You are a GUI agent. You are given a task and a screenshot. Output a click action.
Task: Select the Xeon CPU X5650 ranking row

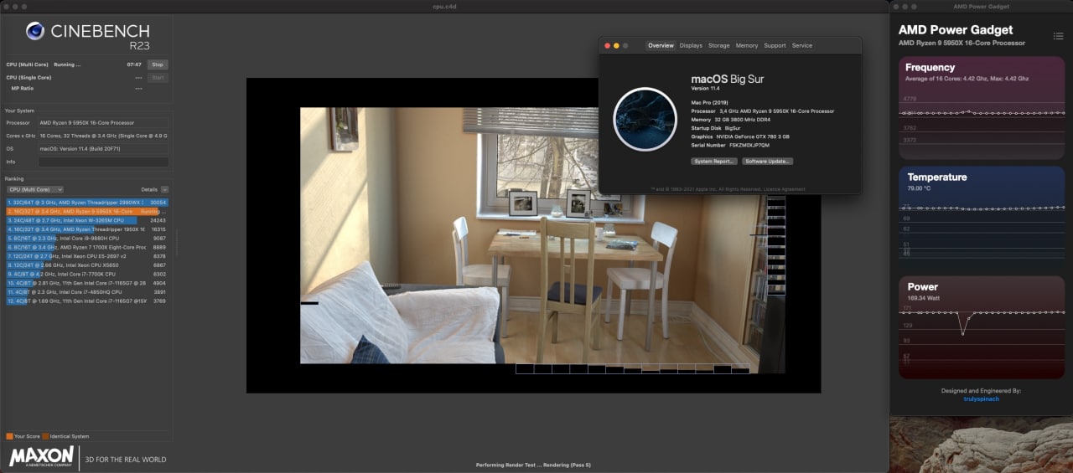pyautogui.click(x=87, y=265)
